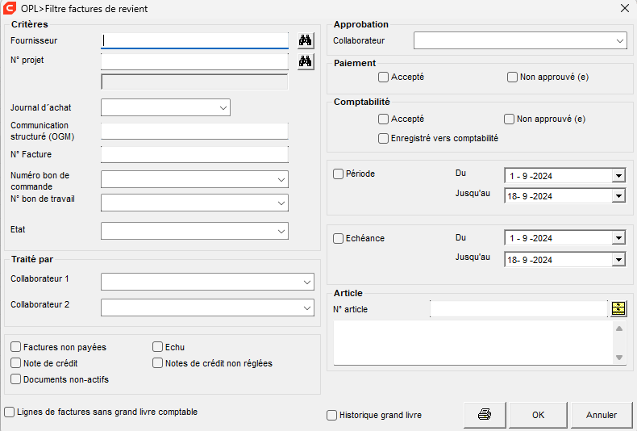
Task: Click into the Fournisseur input field
Action: [x=194, y=40]
